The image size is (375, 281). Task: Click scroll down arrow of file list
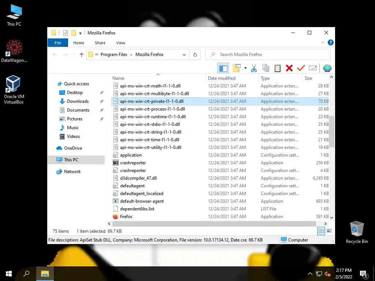331,217
